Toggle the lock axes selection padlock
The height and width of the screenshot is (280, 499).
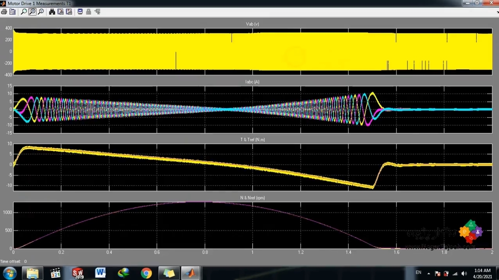click(x=88, y=12)
